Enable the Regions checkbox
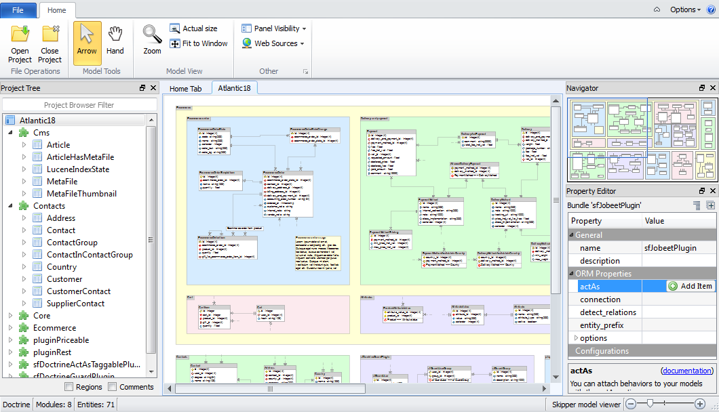The image size is (719, 412). (x=69, y=387)
